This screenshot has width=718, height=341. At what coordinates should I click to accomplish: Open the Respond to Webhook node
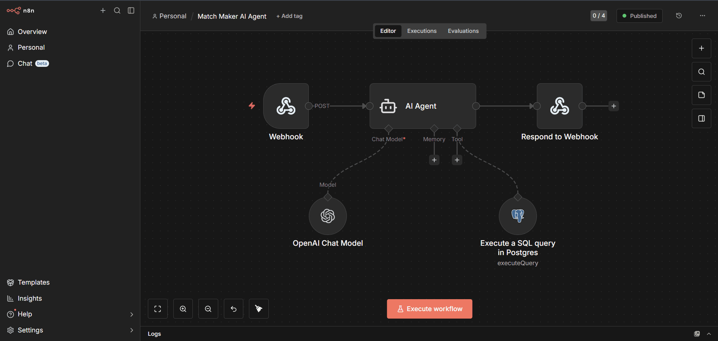[559, 106]
